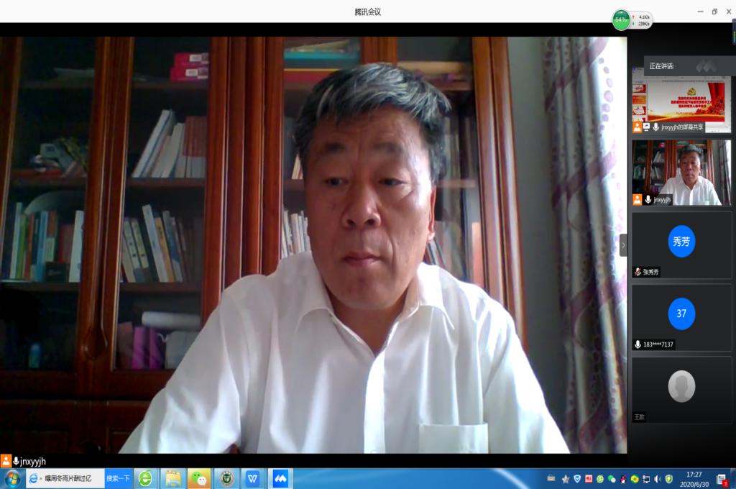Screen dimensions: 736x489
Task: Open the file explorer folder in taskbar
Action: 172,478
